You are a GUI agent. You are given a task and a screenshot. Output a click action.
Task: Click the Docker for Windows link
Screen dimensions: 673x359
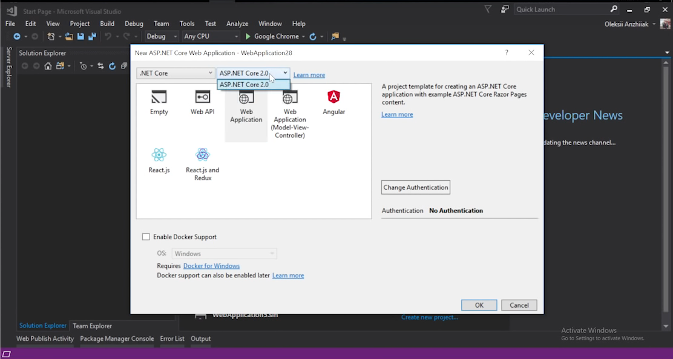[212, 266]
